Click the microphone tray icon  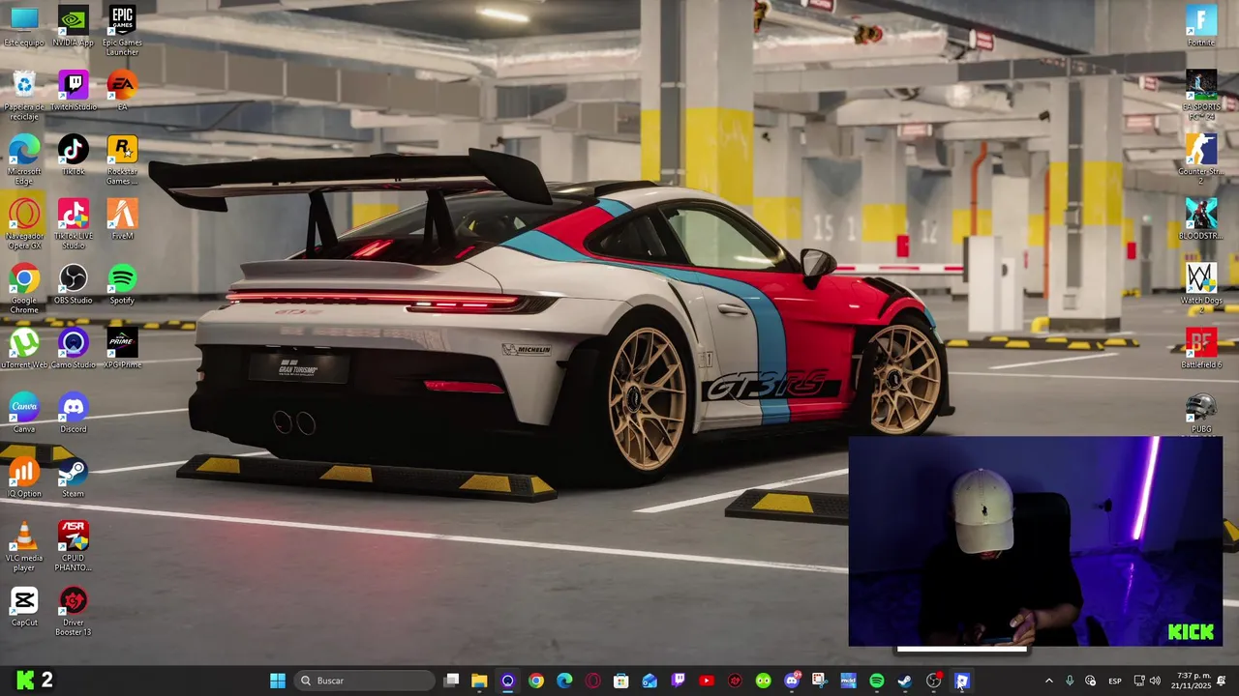(x=1070, y=681)
